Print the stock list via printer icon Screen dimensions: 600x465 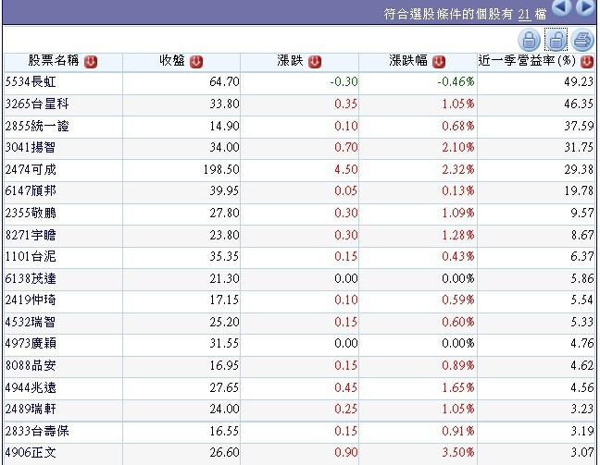tap(582, 40)
